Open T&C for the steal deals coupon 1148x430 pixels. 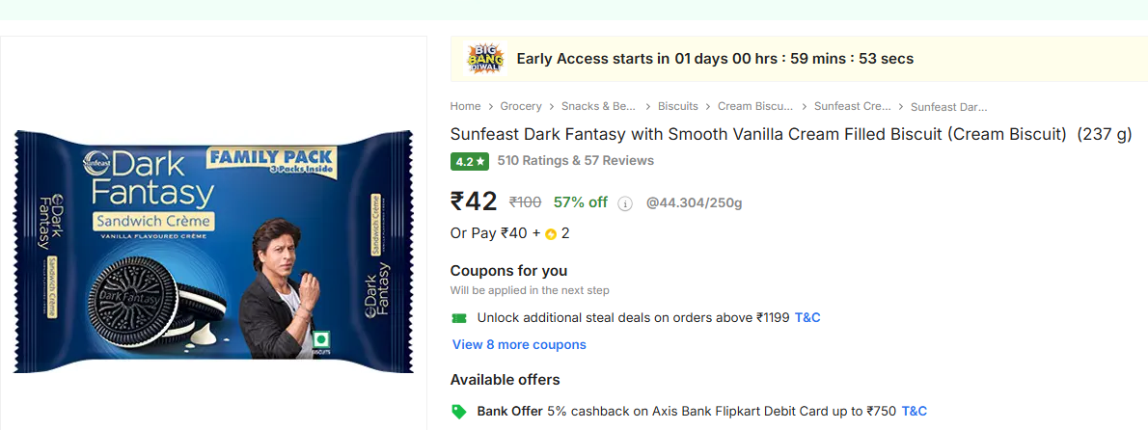click(x=807, y=317)
